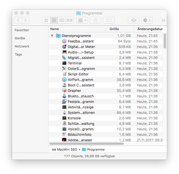Viewport: 179px width, 174px height.
Task: Select the Dienstprogramme folder icon
Action: (58, 36)
